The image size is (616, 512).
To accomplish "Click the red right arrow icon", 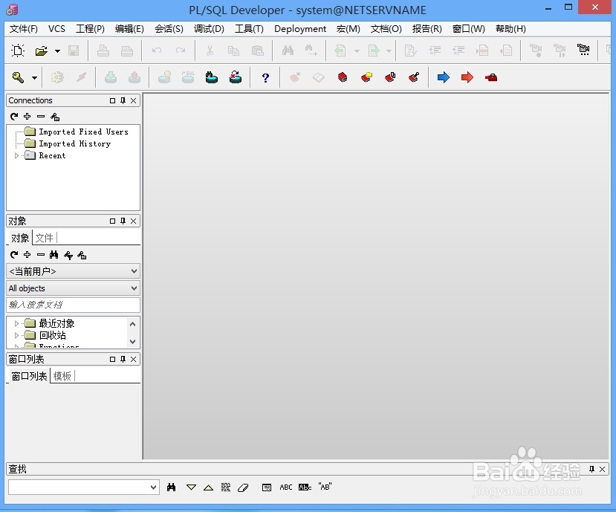I will click(467, 77).
